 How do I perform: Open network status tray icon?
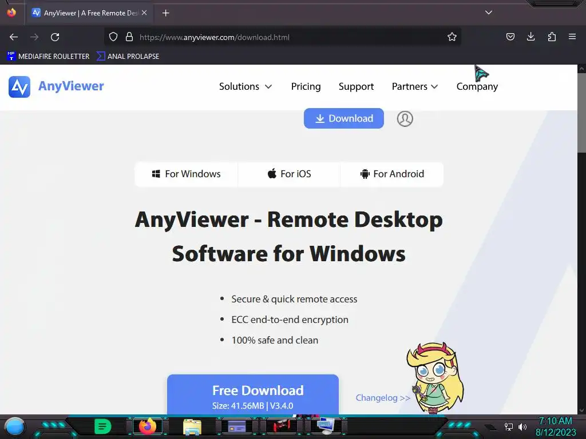click(508, 426)
